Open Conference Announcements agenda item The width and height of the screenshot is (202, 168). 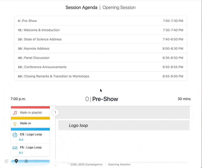[x=100, y=67]
